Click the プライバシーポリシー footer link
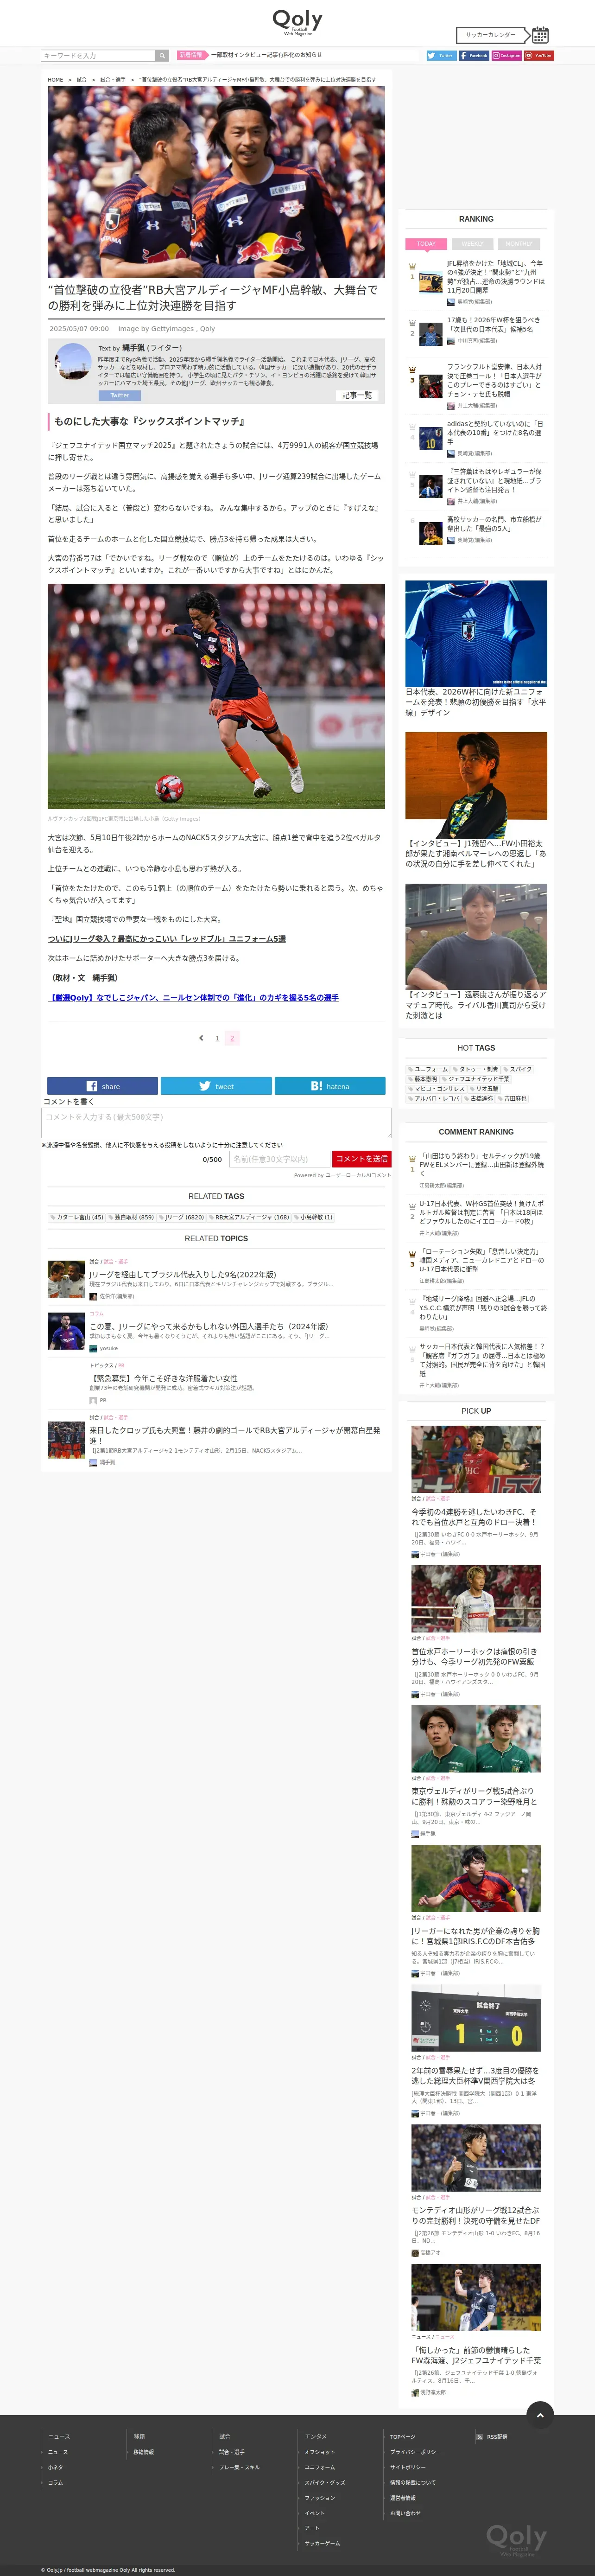 [415, 2452]
